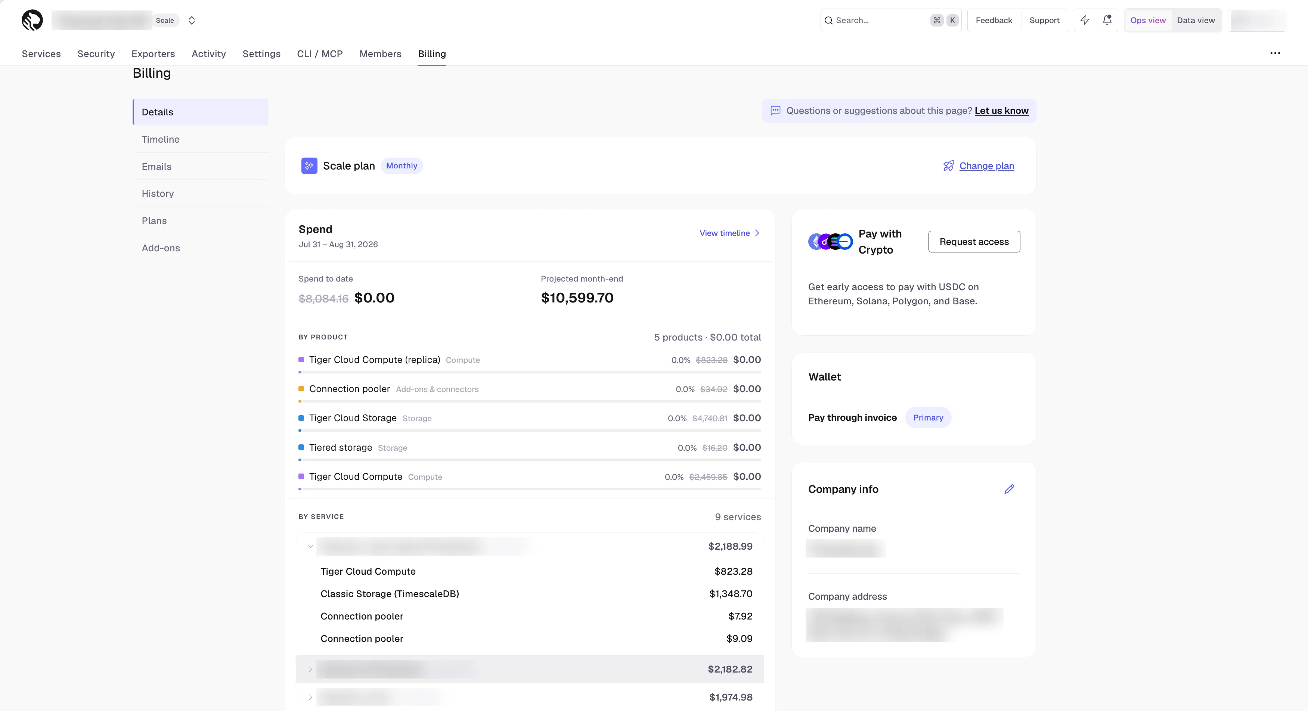Screen dimensions: 1308x711
Task: Click the Monthly badge
Action: pos(401,165)
